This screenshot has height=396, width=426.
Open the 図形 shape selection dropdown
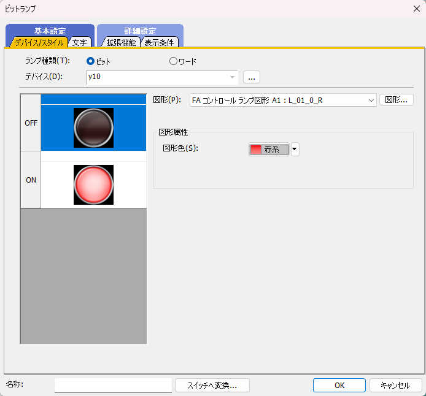point(370,100)
